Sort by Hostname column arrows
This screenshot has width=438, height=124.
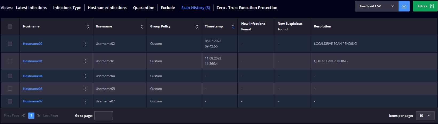[88, 27]
